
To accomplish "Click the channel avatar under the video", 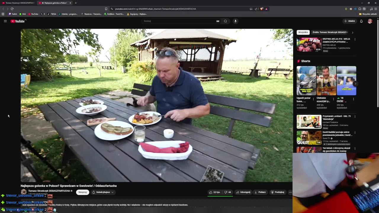I will click(x=24, y=192).
